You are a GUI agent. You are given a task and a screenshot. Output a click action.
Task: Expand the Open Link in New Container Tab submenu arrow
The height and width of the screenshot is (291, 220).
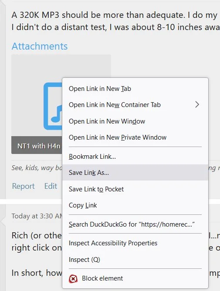click(197, 105)
